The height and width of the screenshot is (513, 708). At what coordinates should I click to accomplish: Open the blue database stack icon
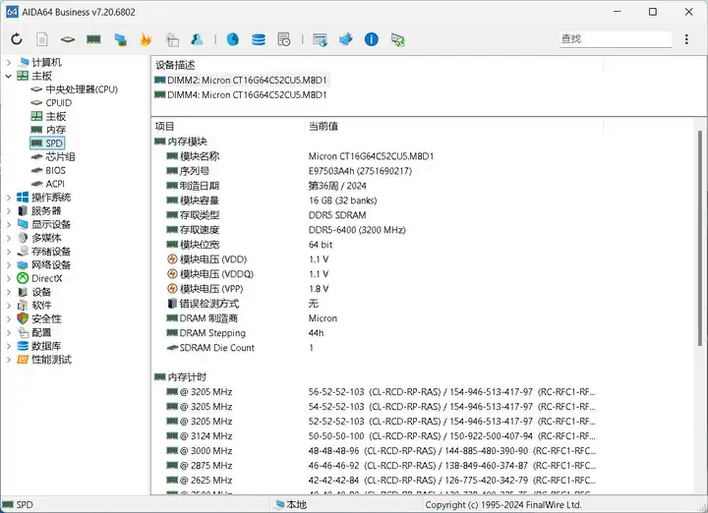(x=259, y=39)
